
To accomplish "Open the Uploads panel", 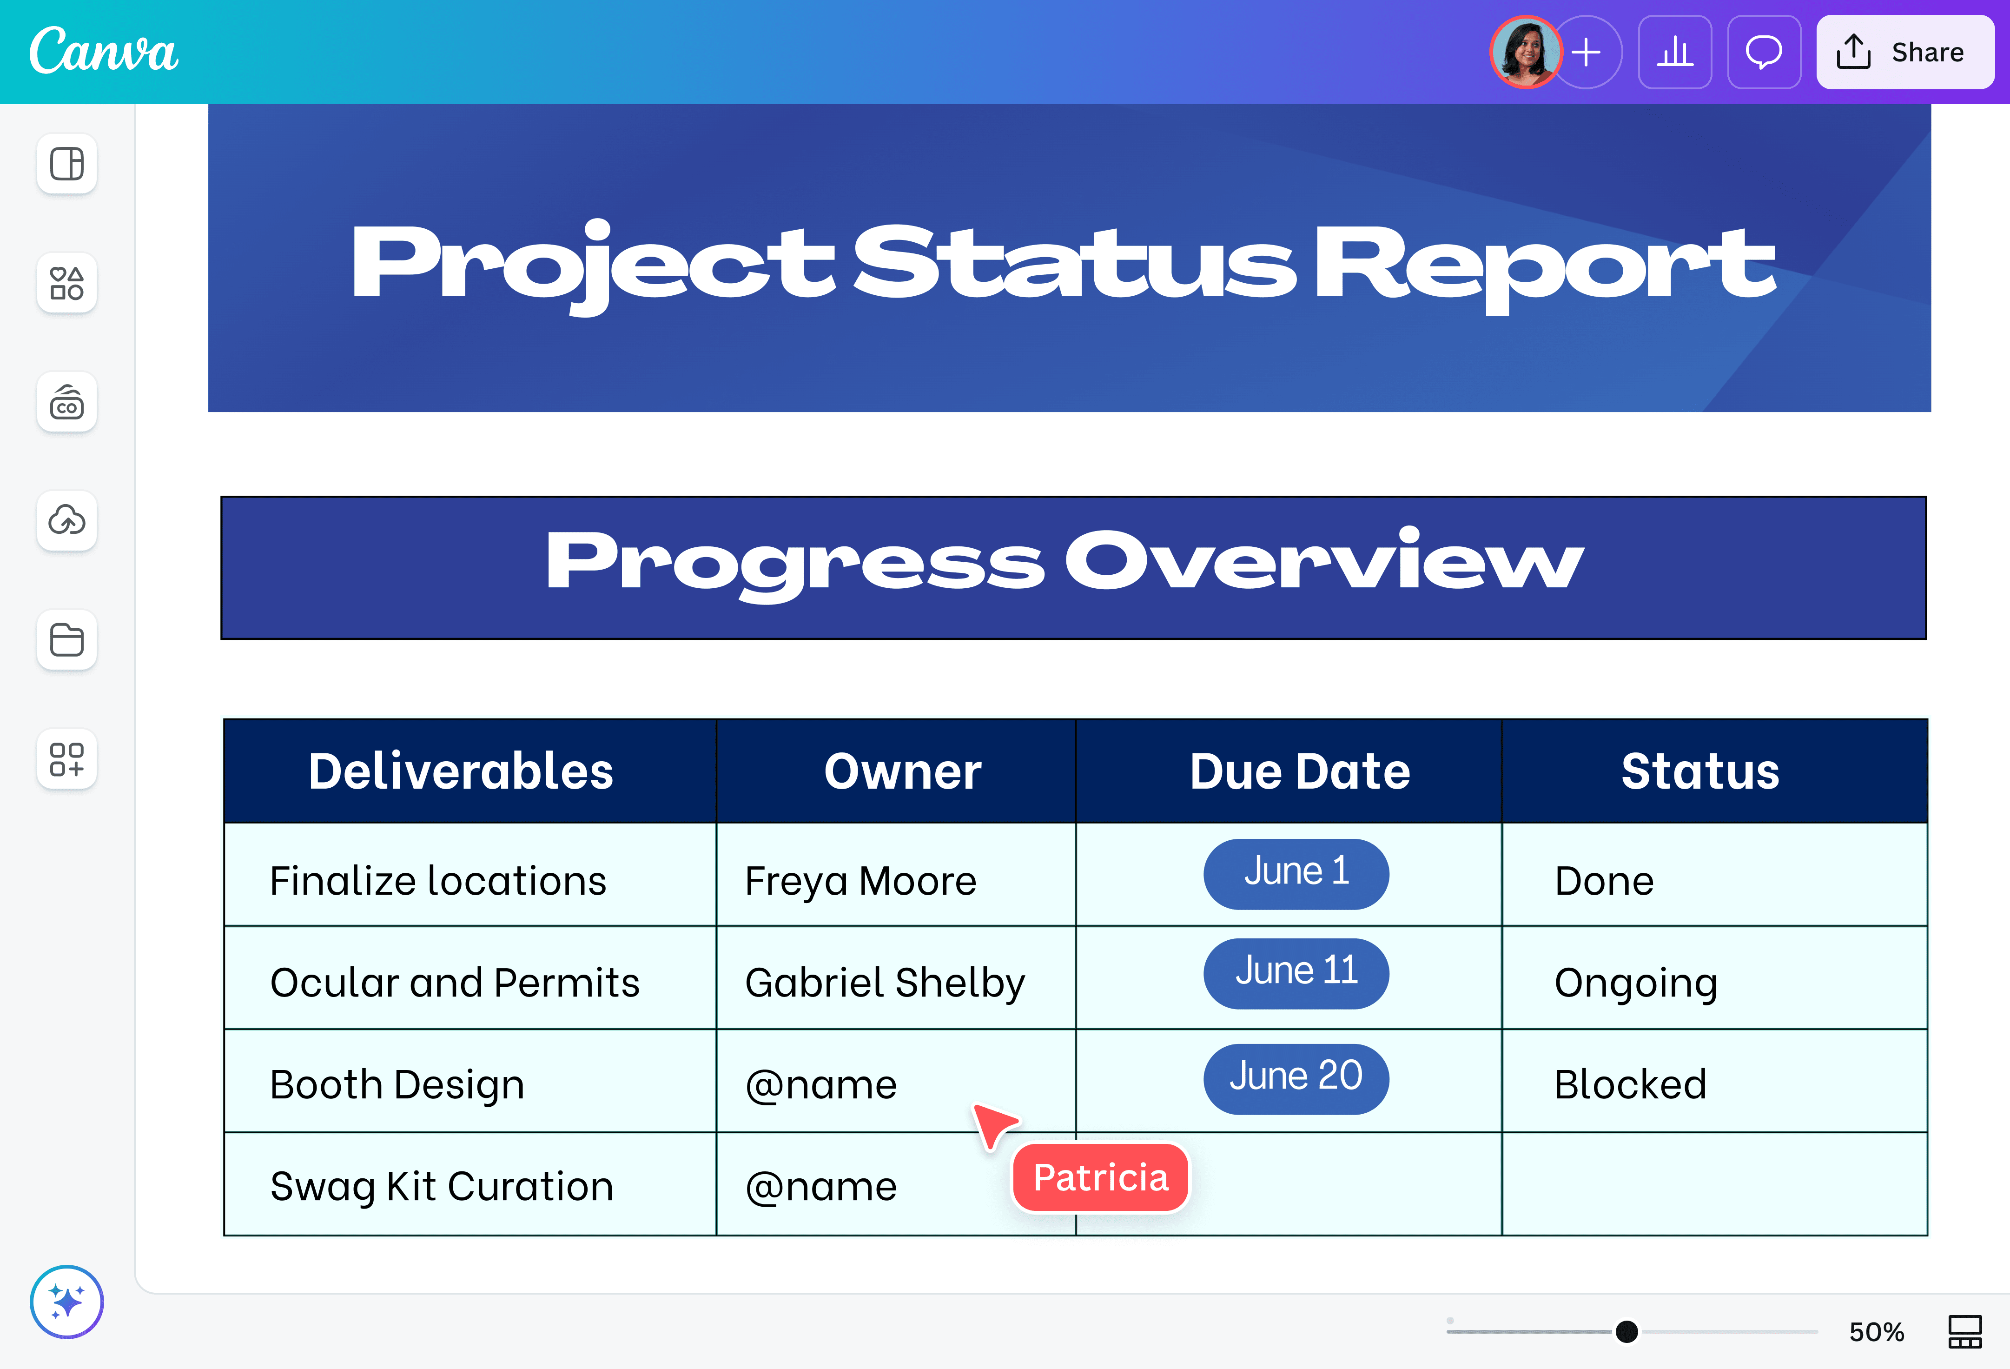I will tap(66, 521).
